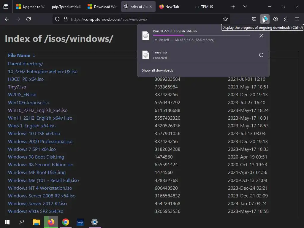Download 10 22H2 Enterprise x64 en-US.iso
The width and height of the screenshot is (304, 228).
(x=43, y=72)
